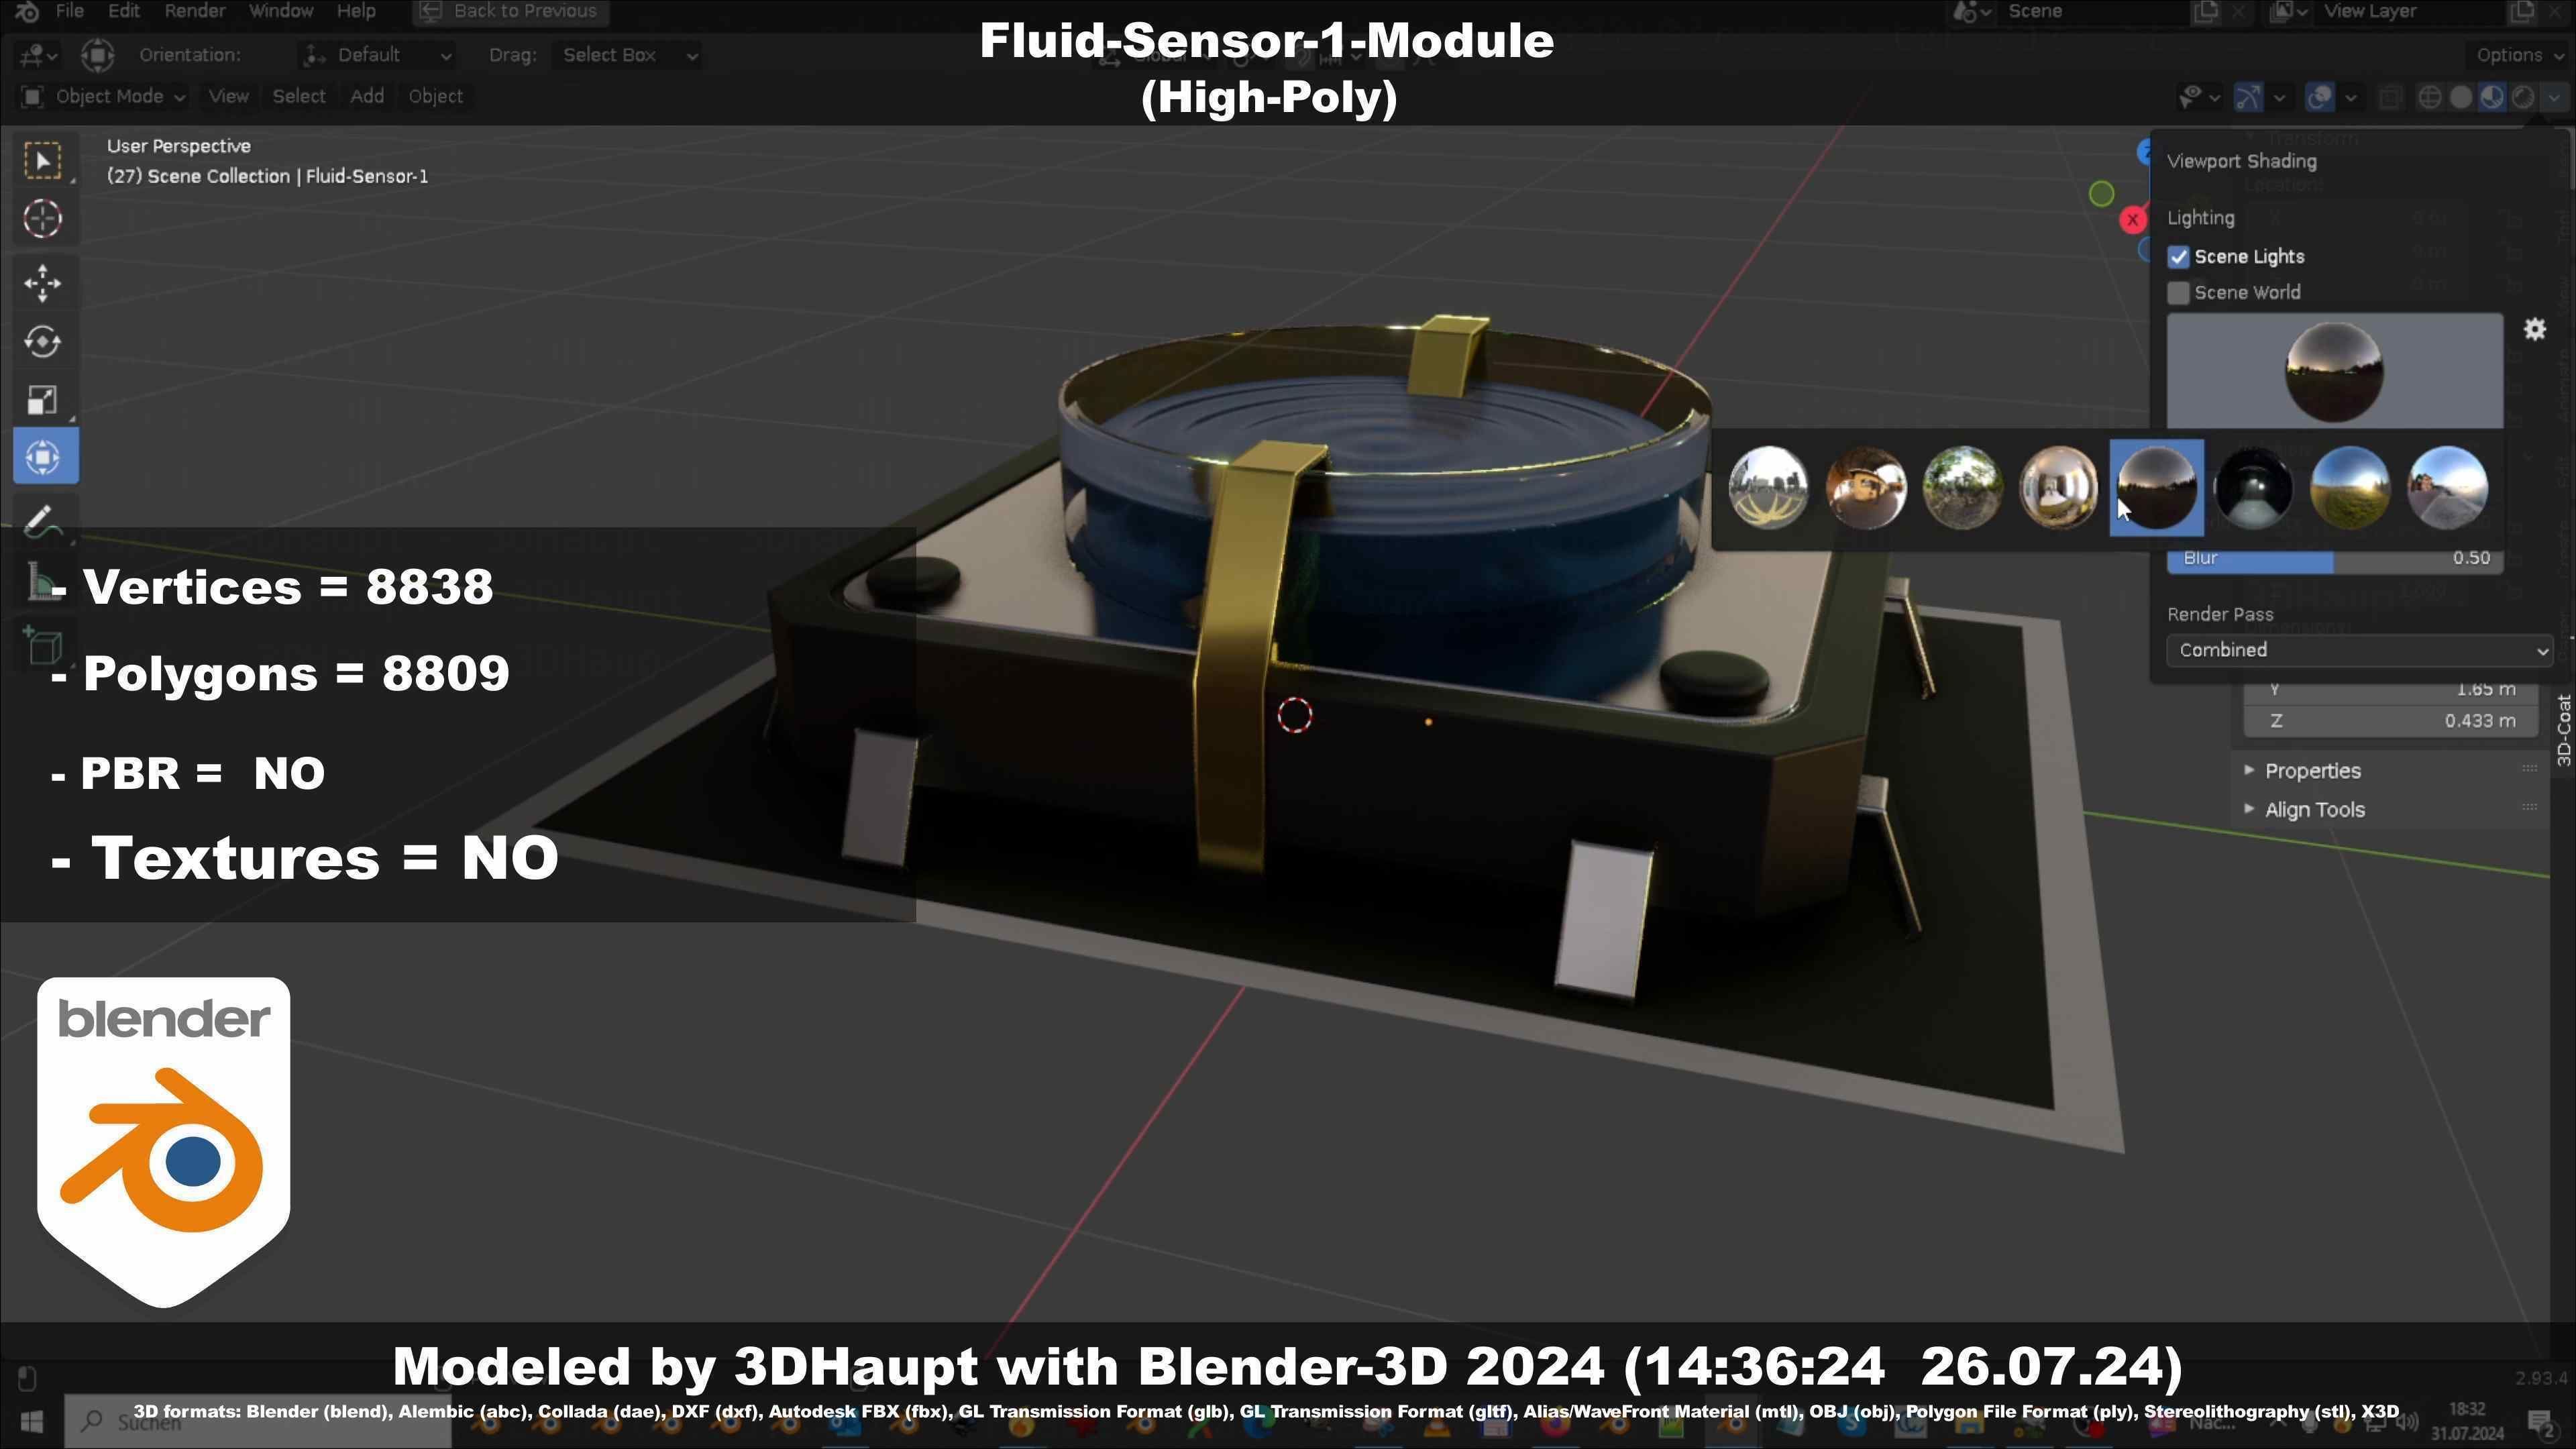The height and width of the screenshot is (1449, 2576).
Task: Choose the Move tool
Action: pyautogui.click(x=43, y=283)
